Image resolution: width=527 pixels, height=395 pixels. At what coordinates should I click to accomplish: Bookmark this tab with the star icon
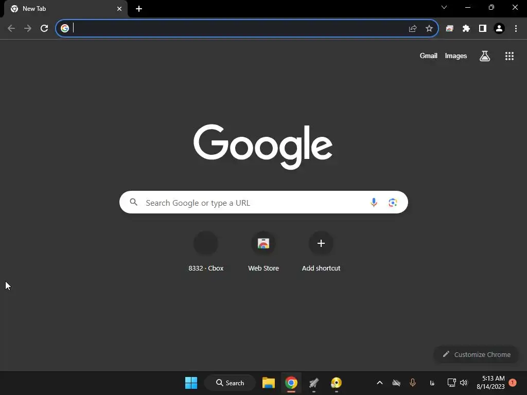point(429,29)
